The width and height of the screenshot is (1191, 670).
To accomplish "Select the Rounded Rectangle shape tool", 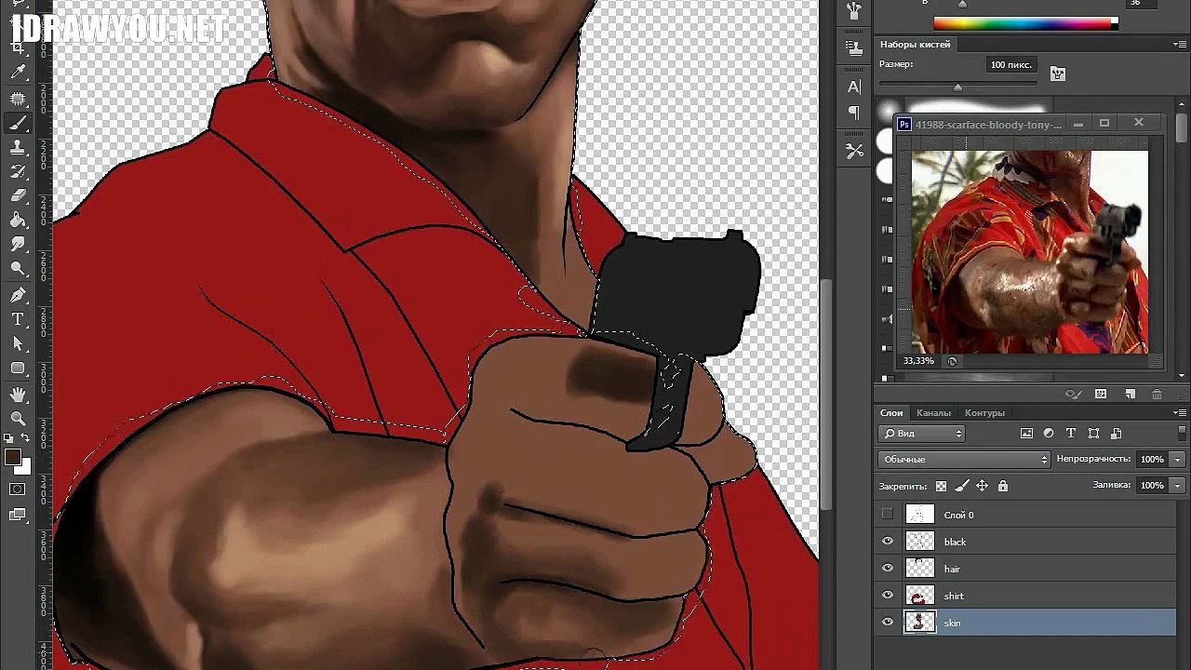I will pyautogui.click(x=18, y=368).
